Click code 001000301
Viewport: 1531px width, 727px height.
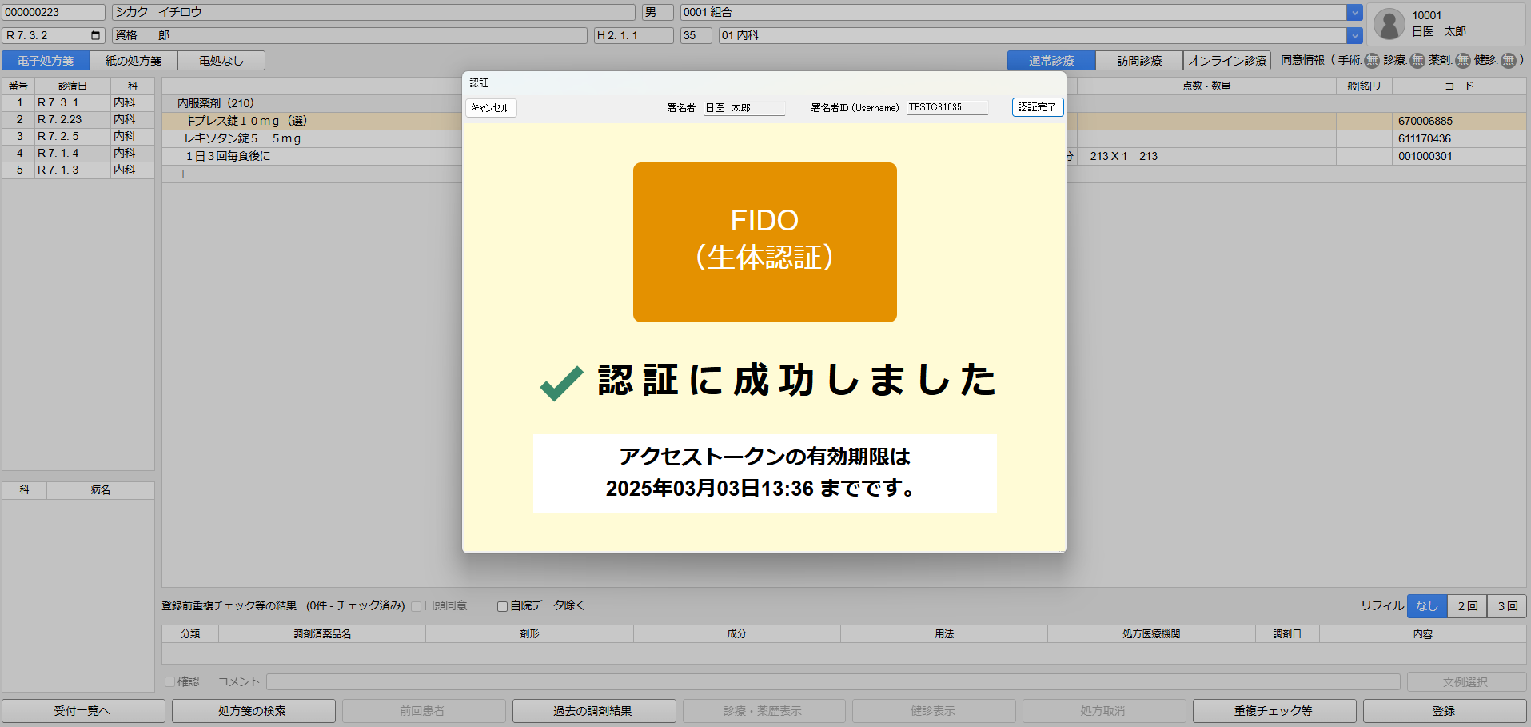pos(1425,156)
